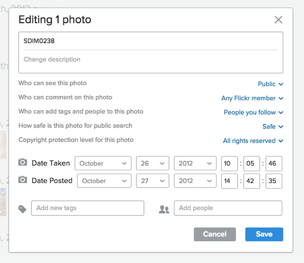
Task: Click the photo title field SDIM0238
Action: coord(151,41)
